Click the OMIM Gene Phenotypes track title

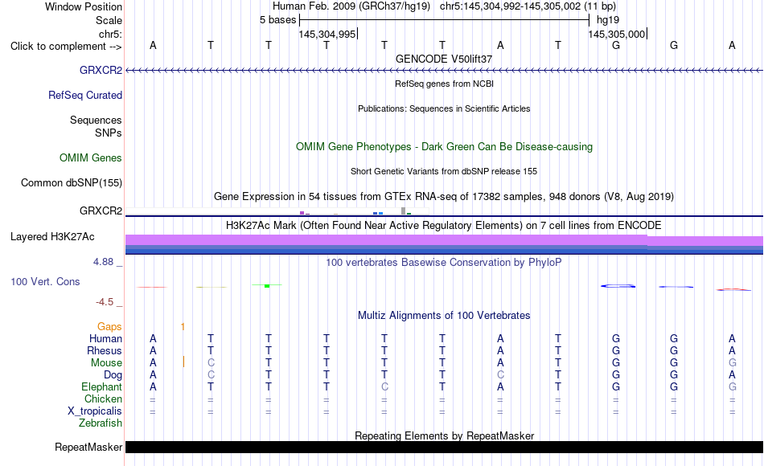click(444, 146)
